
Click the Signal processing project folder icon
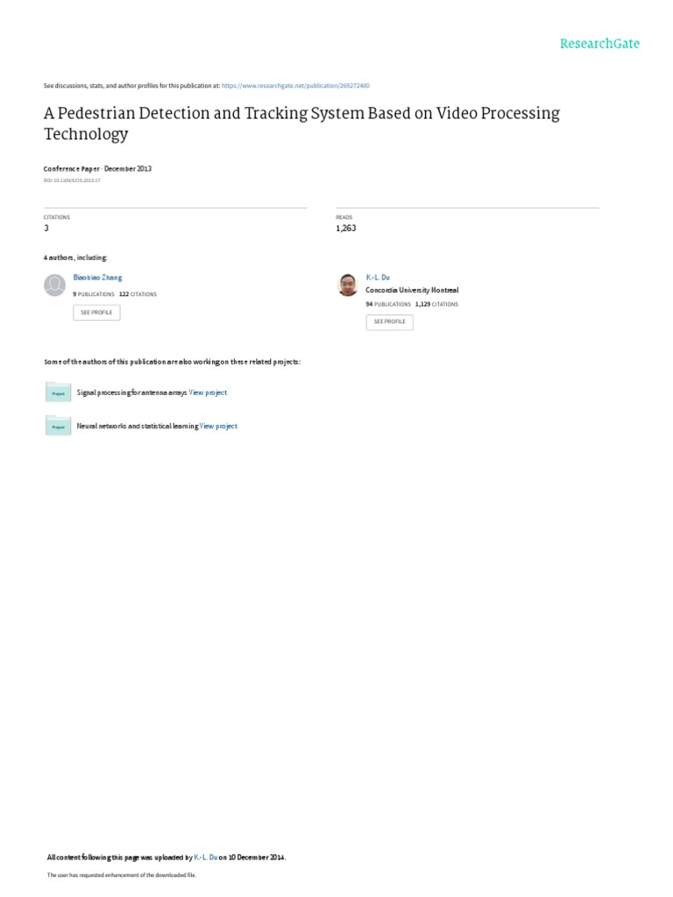pos(58,392)
